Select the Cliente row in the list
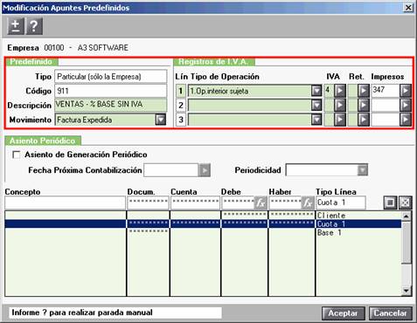417x323 pixels. tap(203, 216)
